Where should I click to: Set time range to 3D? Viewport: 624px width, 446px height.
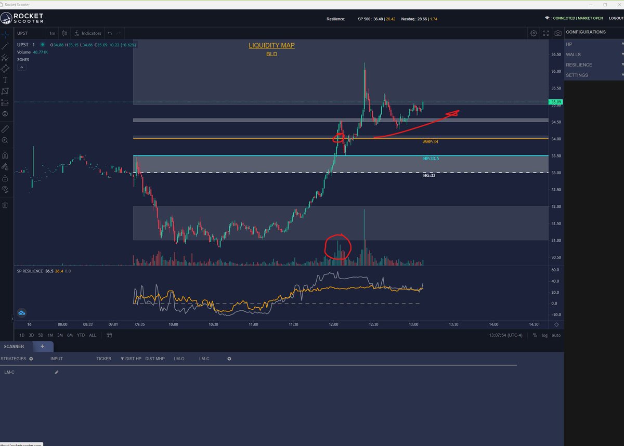(31, 335)
